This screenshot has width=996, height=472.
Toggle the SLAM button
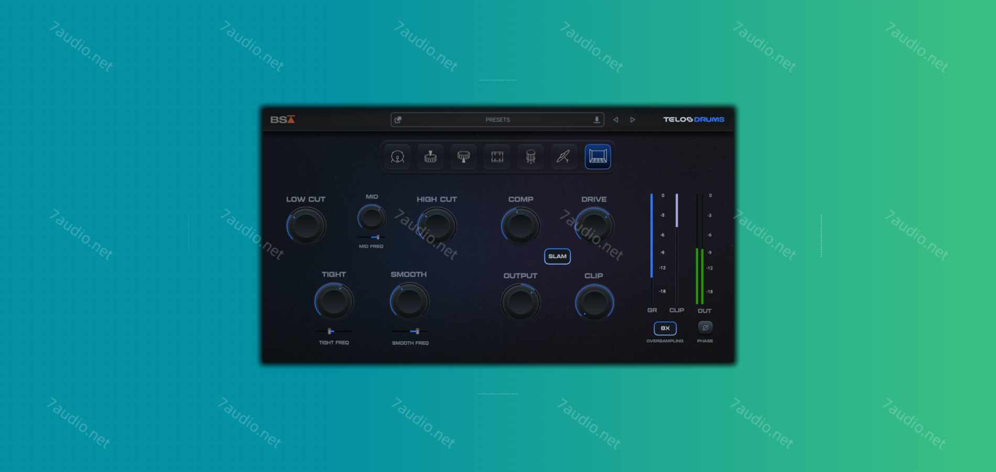557,256
